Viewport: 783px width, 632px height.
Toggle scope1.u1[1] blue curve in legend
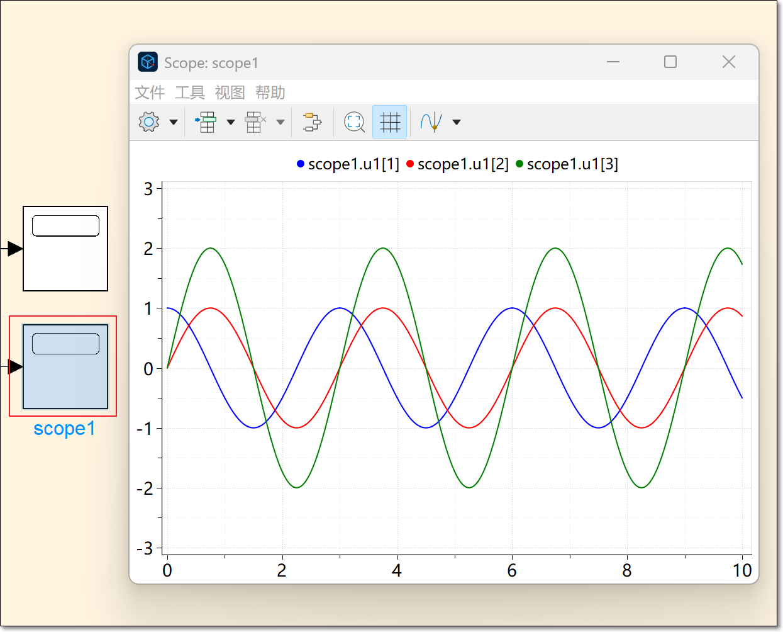[348, 164]
